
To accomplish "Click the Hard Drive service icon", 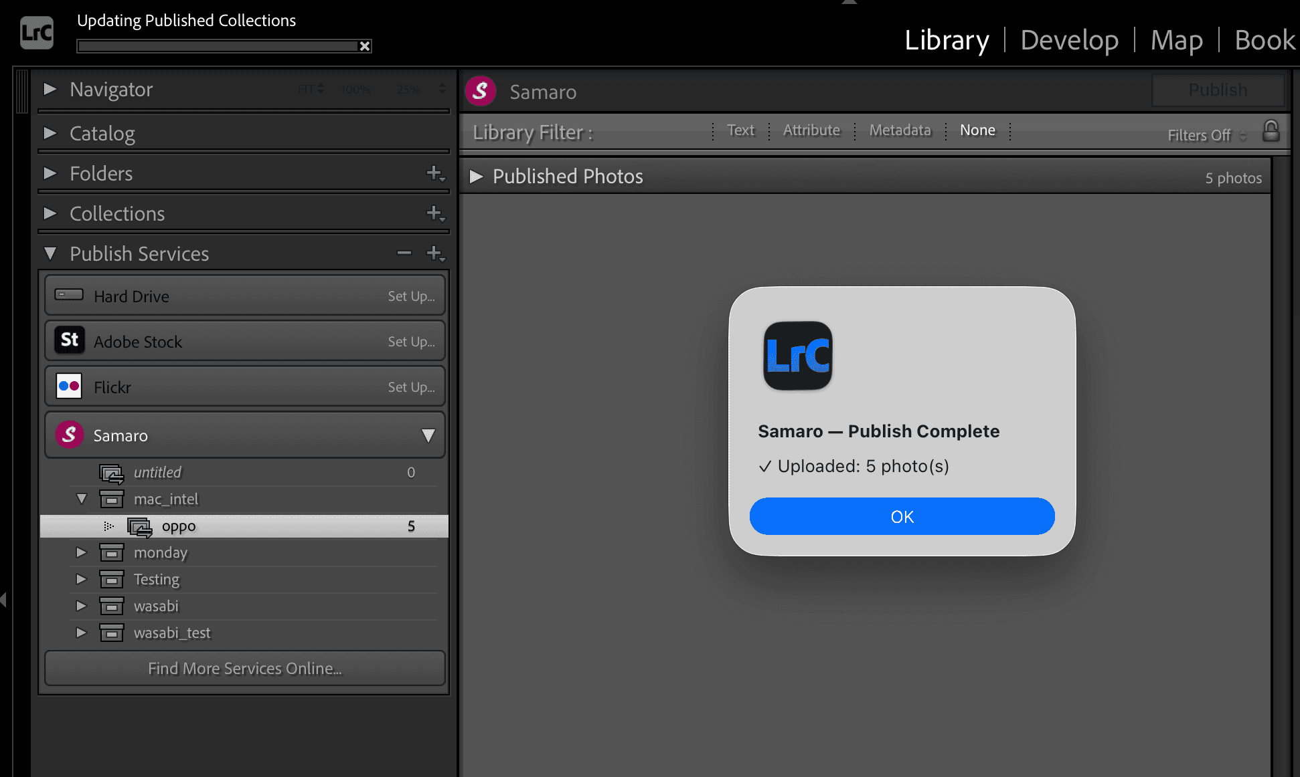I will [69, 295].
